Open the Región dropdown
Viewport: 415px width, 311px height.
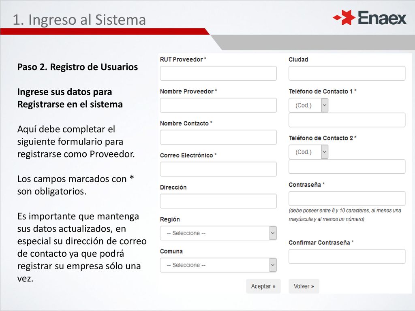pyautogui.click(x=218, y=233)
